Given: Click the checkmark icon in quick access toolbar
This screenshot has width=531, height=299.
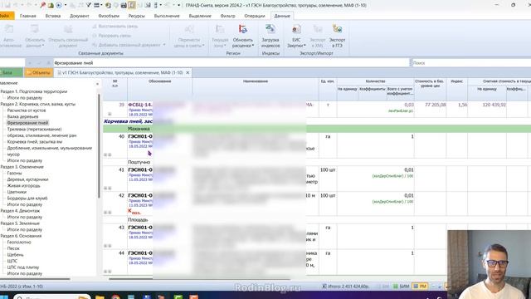Looking at the screenshot, I should [x=89, y=5].
